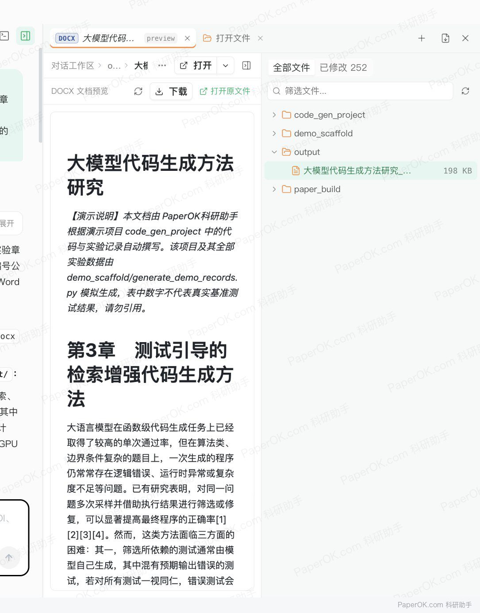
Task: Switch to the 大模型代码 preview tab
Action: coord(123,38)
